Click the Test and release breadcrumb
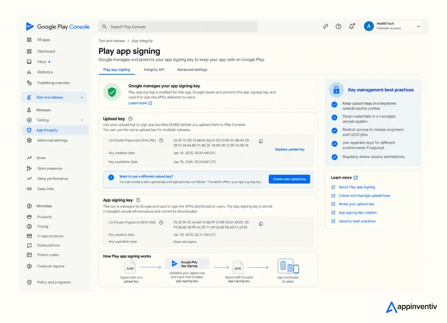 pos(111,41)
